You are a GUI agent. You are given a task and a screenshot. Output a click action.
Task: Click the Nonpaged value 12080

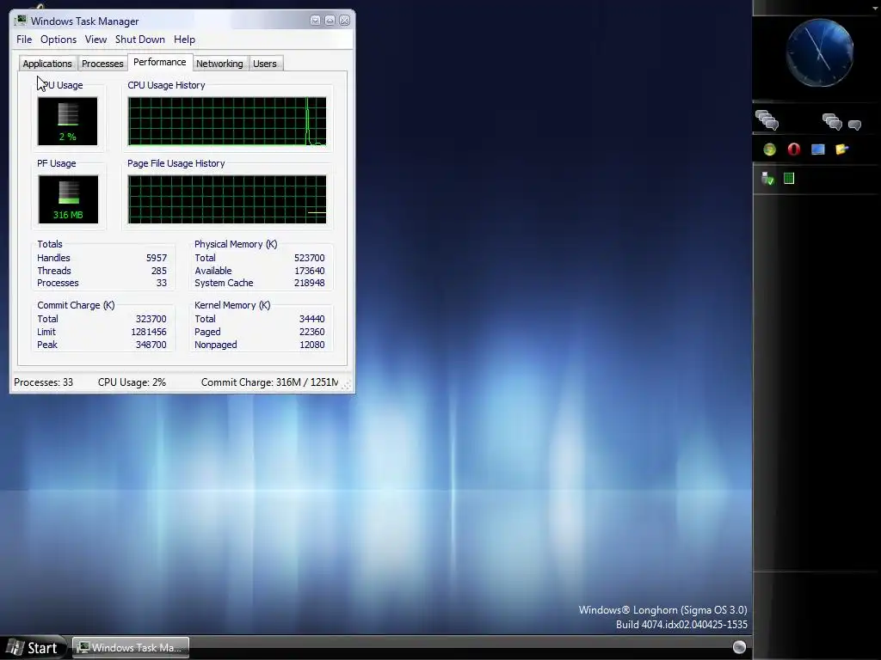[x=311, y=345]
